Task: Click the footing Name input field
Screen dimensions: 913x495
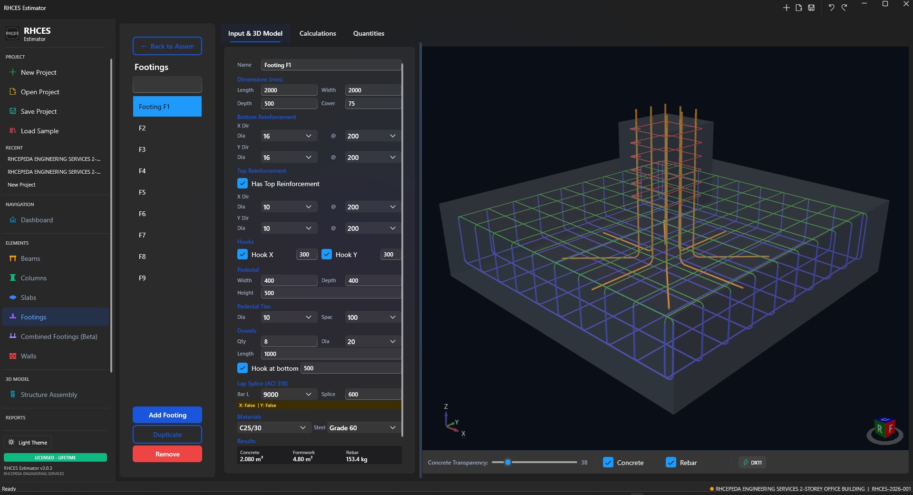Action: click(331, 65)
